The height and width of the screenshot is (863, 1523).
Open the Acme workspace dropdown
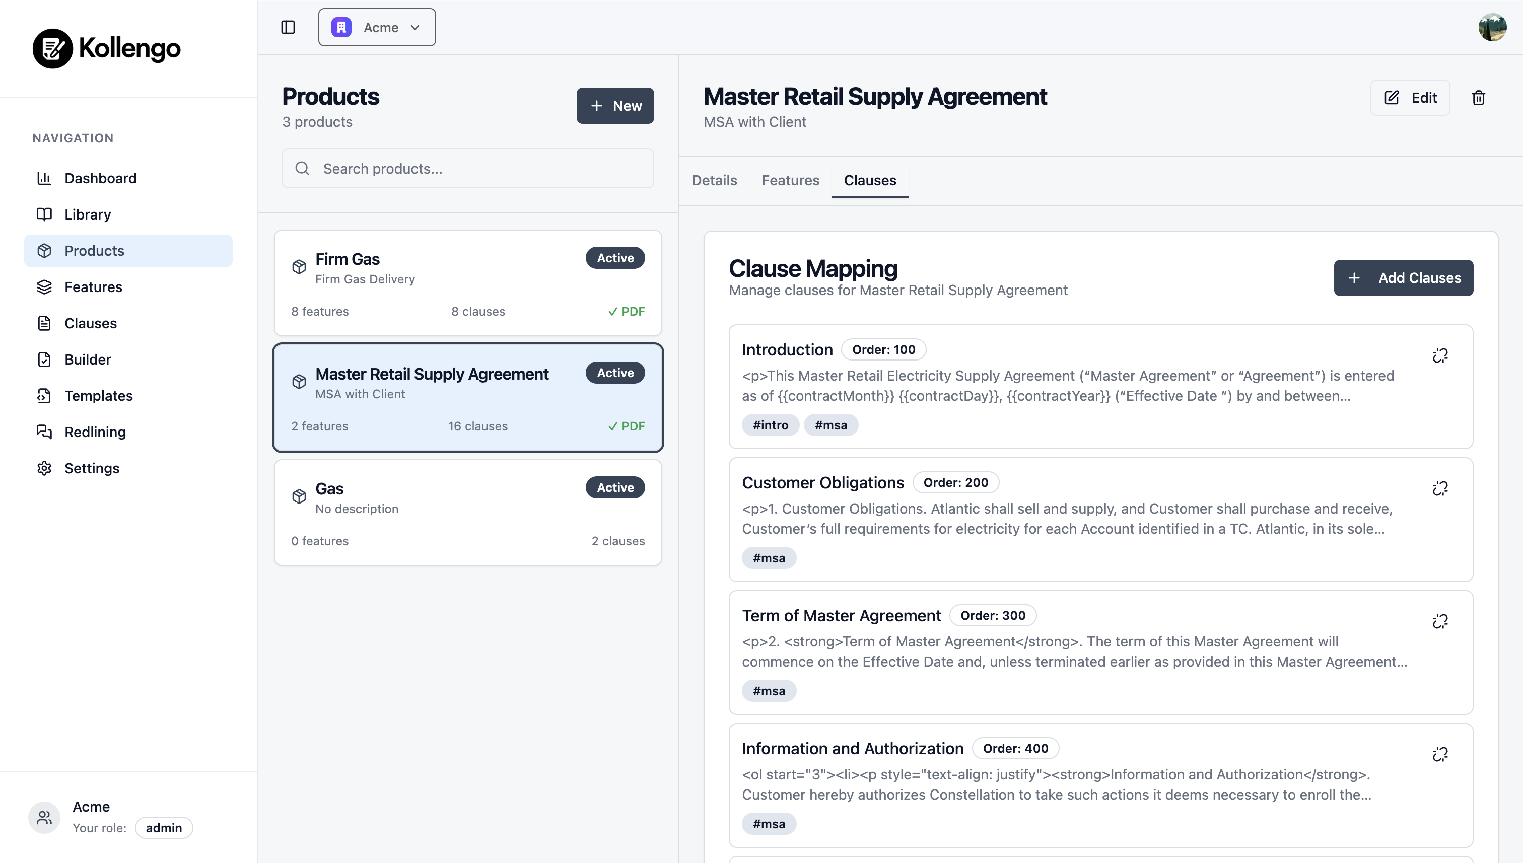point(376,27)
